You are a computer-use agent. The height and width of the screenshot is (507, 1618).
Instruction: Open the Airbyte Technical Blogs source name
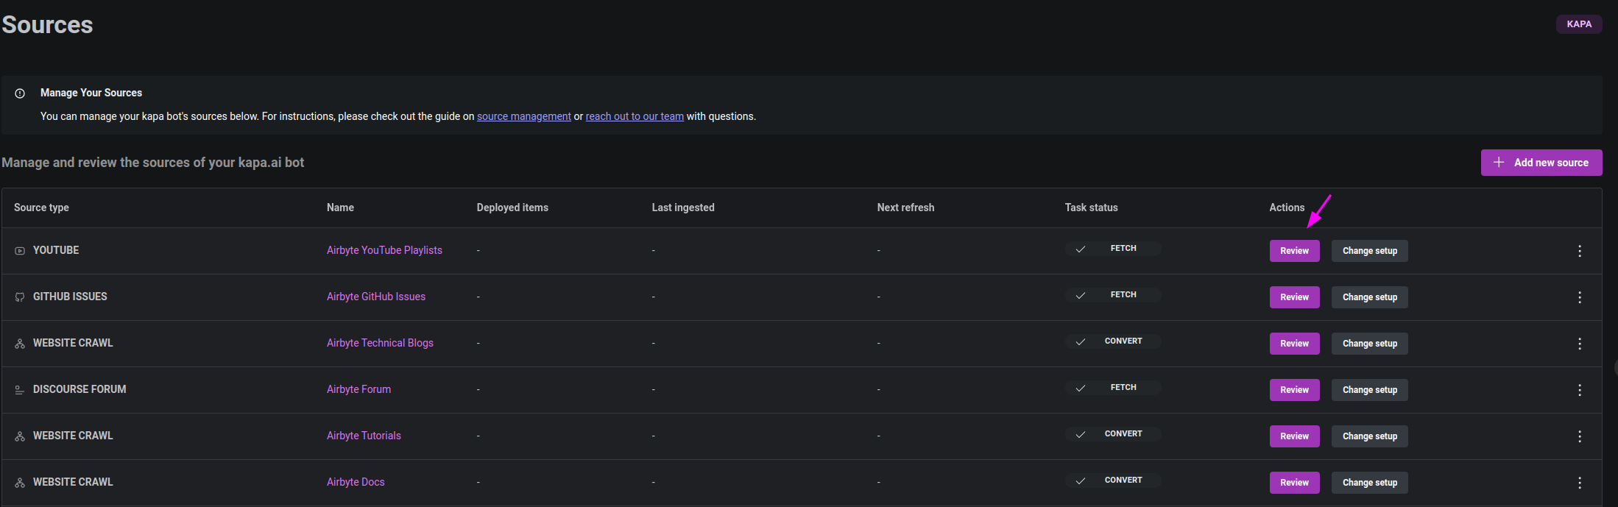pos(380,343)
